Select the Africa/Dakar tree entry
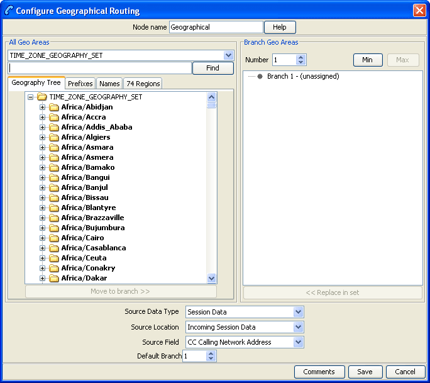The height and width of the screenshot is (383, 430). point(84,278)
